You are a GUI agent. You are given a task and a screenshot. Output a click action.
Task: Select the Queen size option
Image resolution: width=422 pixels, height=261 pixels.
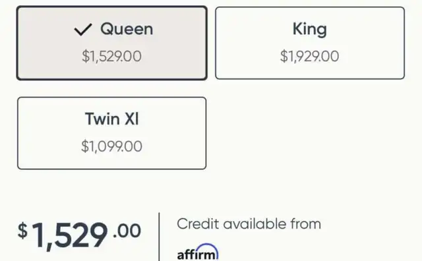[x=111, y=43]
